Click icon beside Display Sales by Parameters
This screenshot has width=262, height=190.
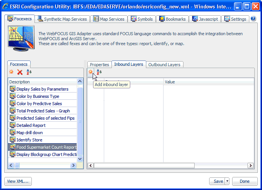point(13,89)
